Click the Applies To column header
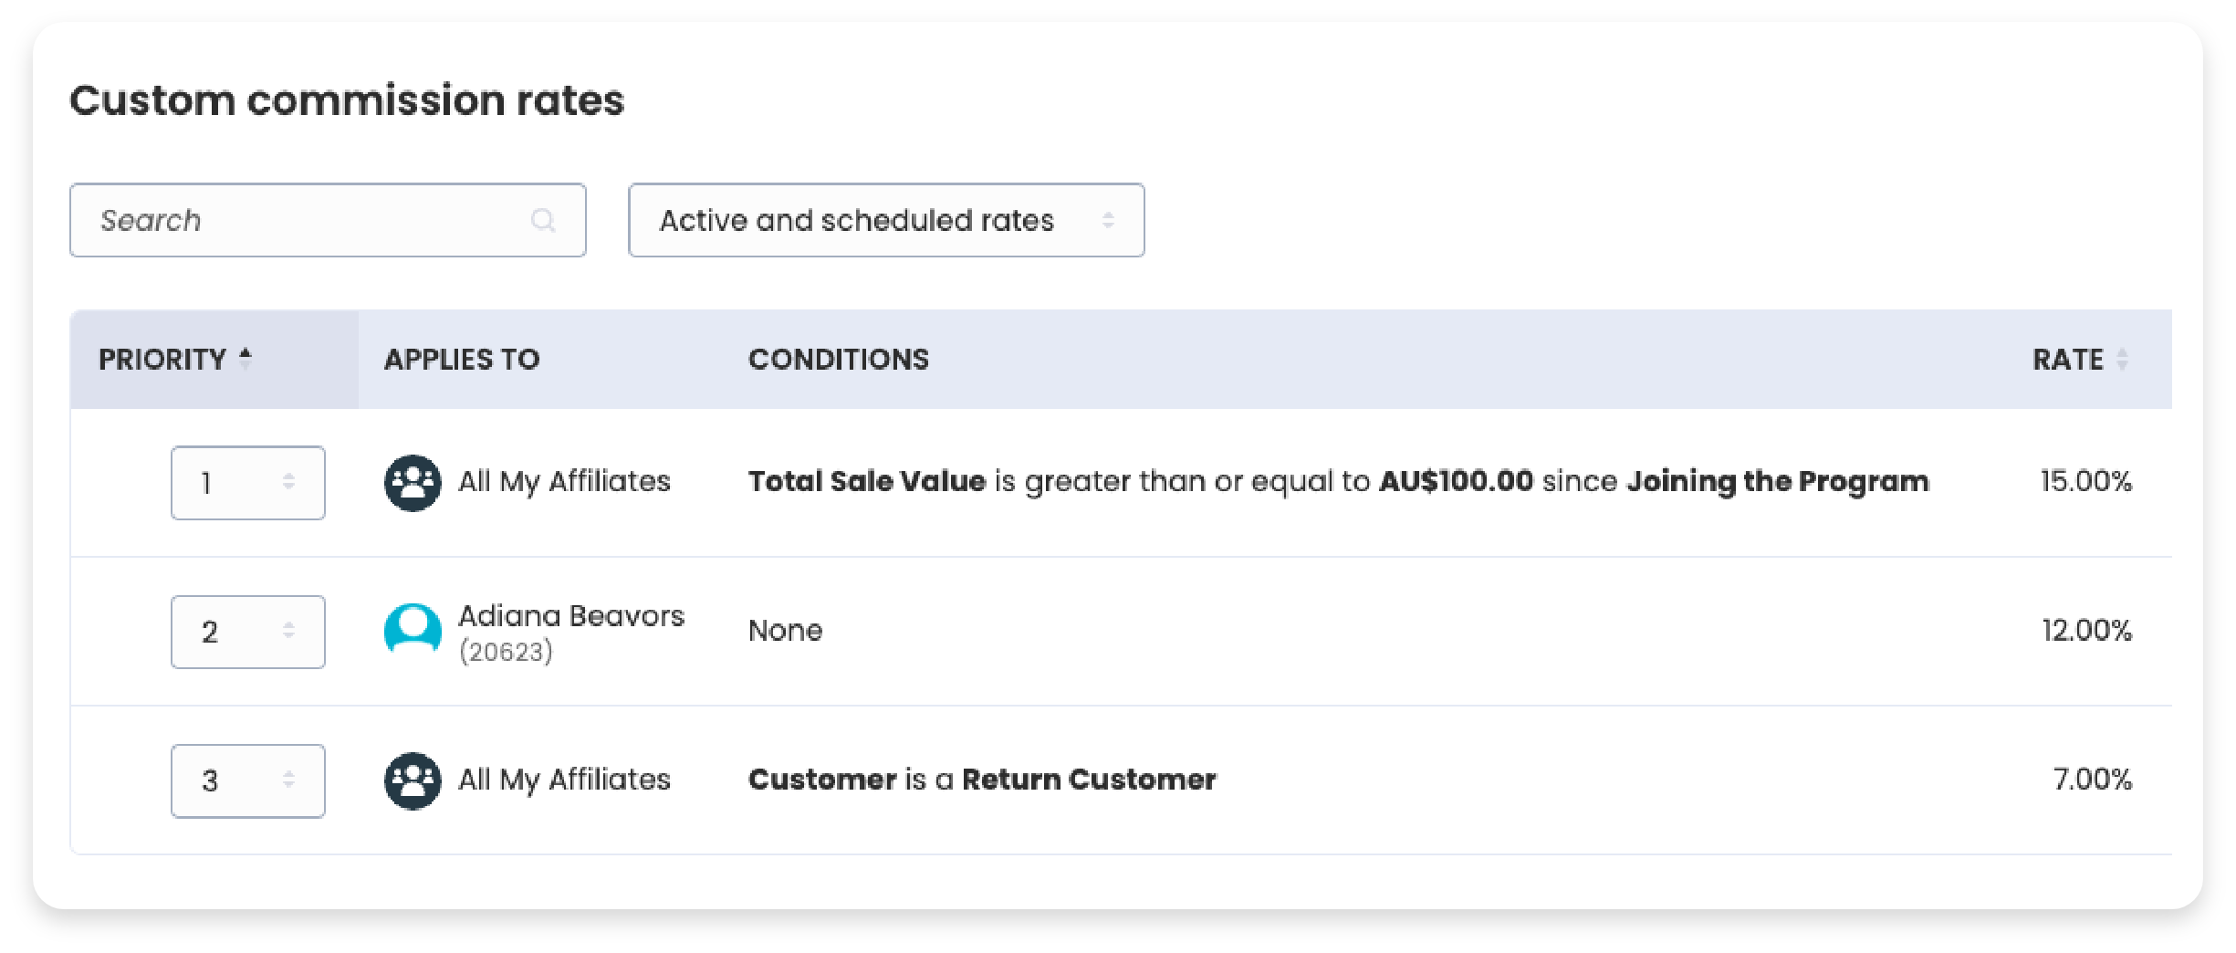 461,360
